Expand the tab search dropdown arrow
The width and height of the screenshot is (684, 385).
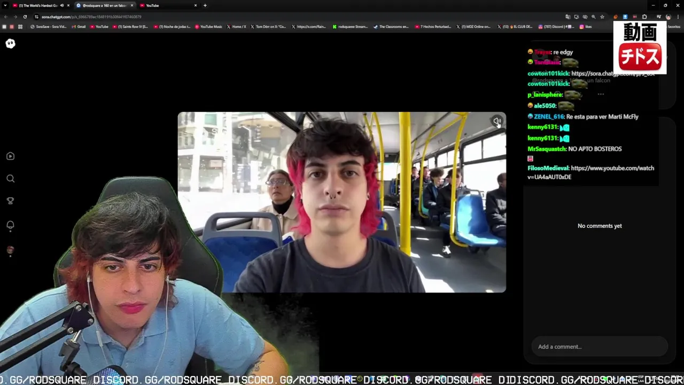pos(5,5)
